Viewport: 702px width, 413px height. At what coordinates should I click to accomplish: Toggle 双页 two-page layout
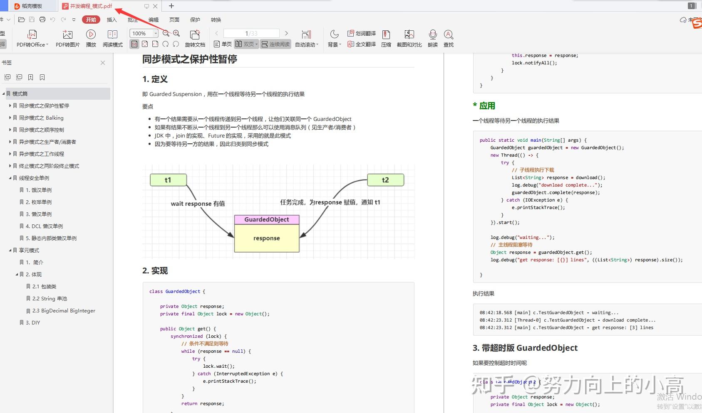[246, 44]
